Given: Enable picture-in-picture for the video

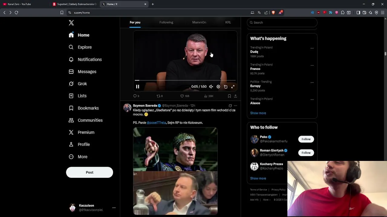Looking at the screenshot, I should tap(226, 86).
